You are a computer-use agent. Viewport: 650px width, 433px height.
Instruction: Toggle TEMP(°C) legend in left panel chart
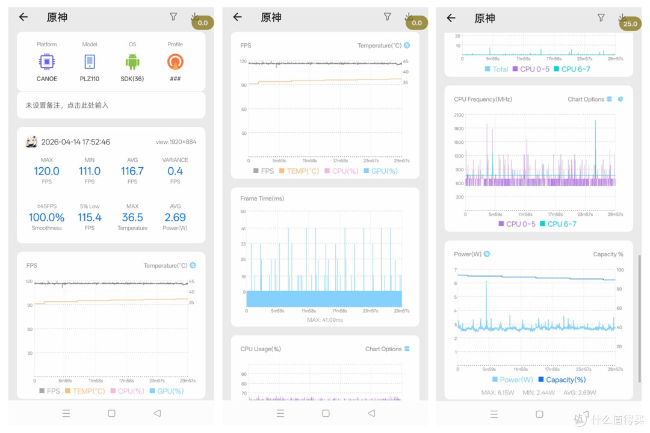tap(85, 391)
